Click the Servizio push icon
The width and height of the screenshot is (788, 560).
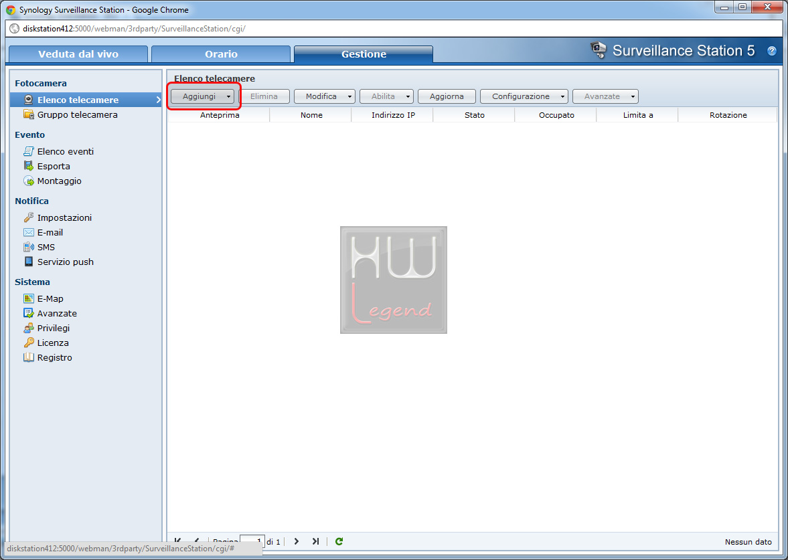(x=29, y=262)
